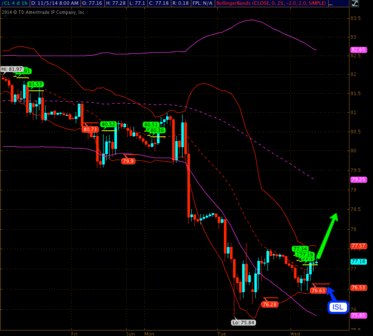
Task: Click the 82 price axis label
Action: (354, 74)
